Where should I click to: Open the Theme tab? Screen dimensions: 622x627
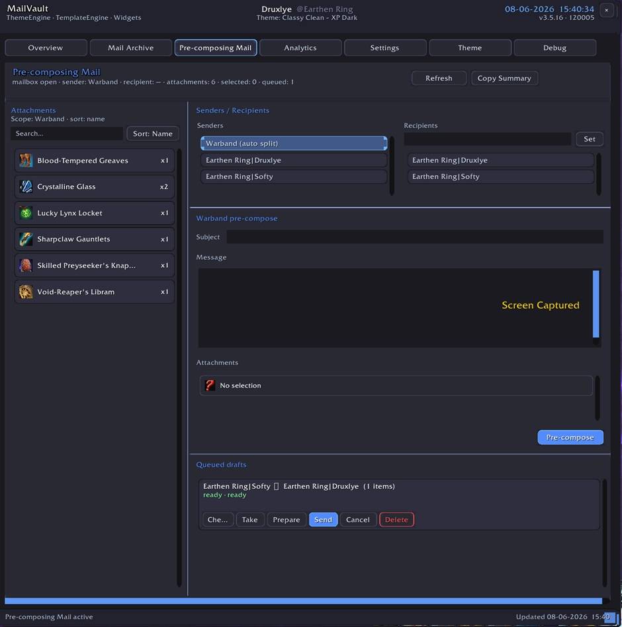pos(470,48)
